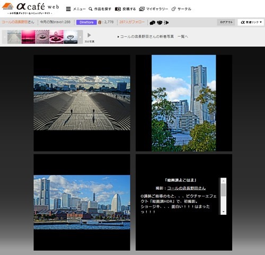Select the pink water drop thumbnail
Screen dimensions: 265x255
(x=56, y=37)
